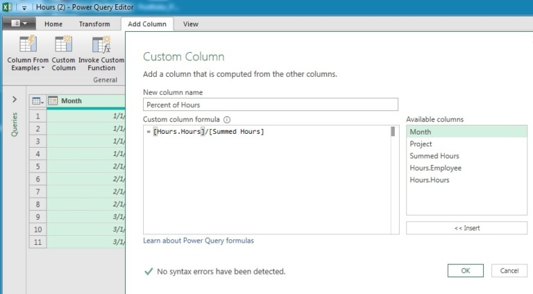This screenshot has height=294, width=533.
Task: Switch to the Home tab
Action: [x=53, y=24]
